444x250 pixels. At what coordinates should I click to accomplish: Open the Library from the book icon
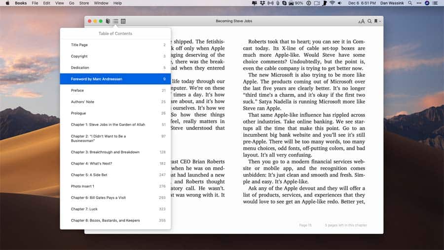(108, 21)
